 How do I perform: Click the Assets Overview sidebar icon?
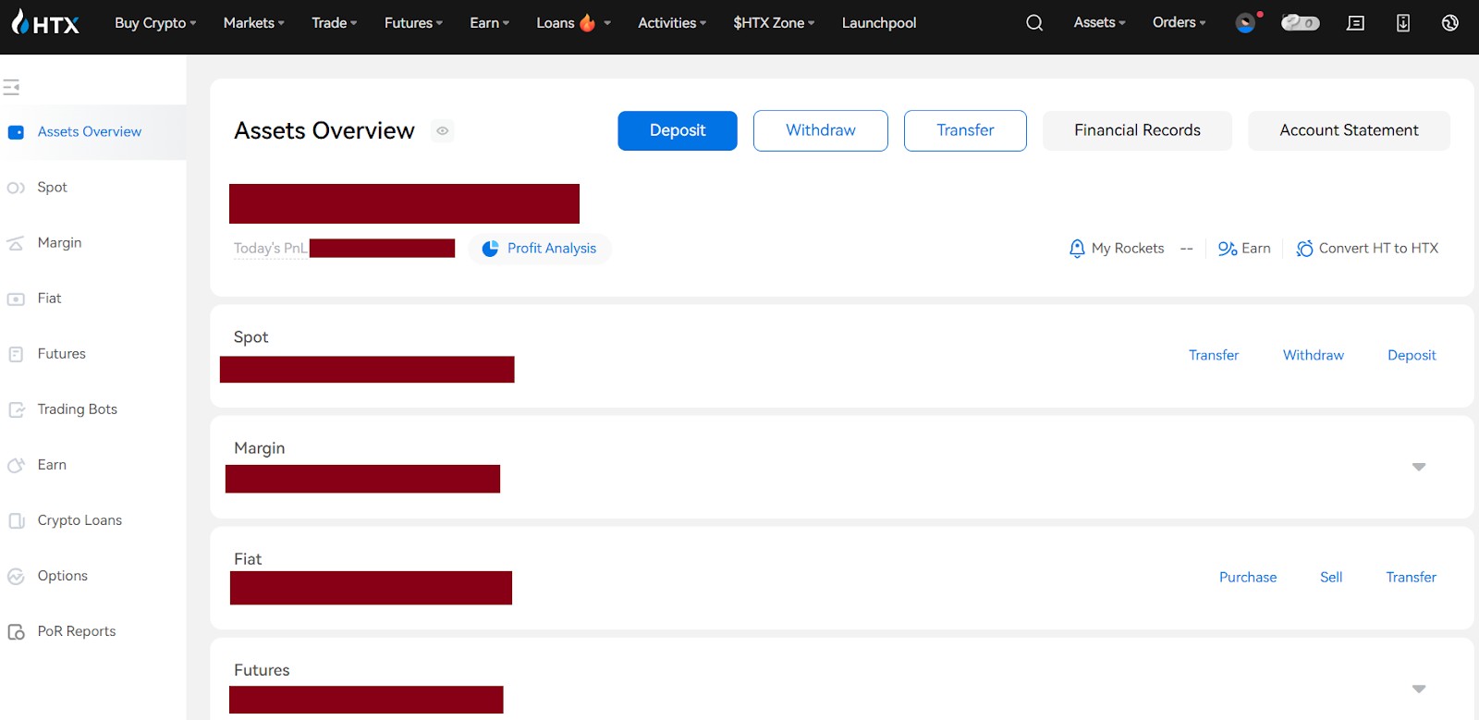[16, 132]
